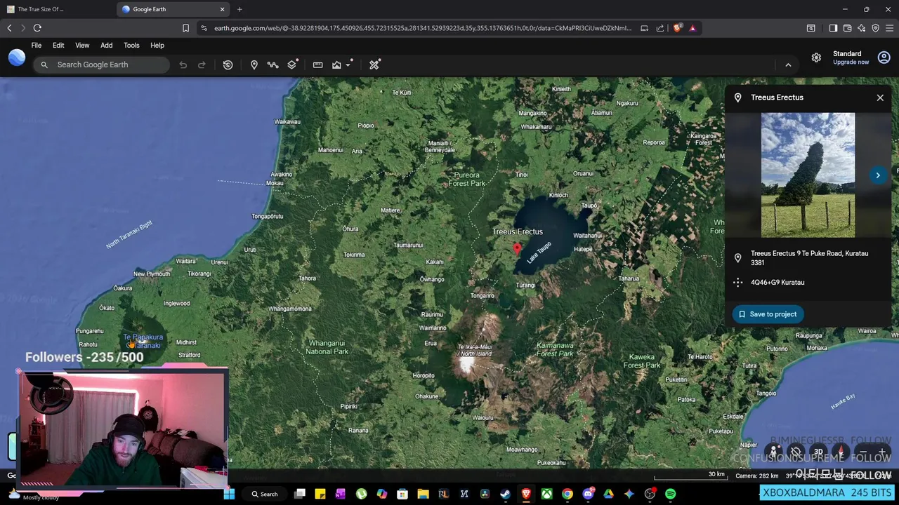Viewport: 899px width, 505px height.
Task: Click the elevation profile chart icon
Action: tap(337, 65)
